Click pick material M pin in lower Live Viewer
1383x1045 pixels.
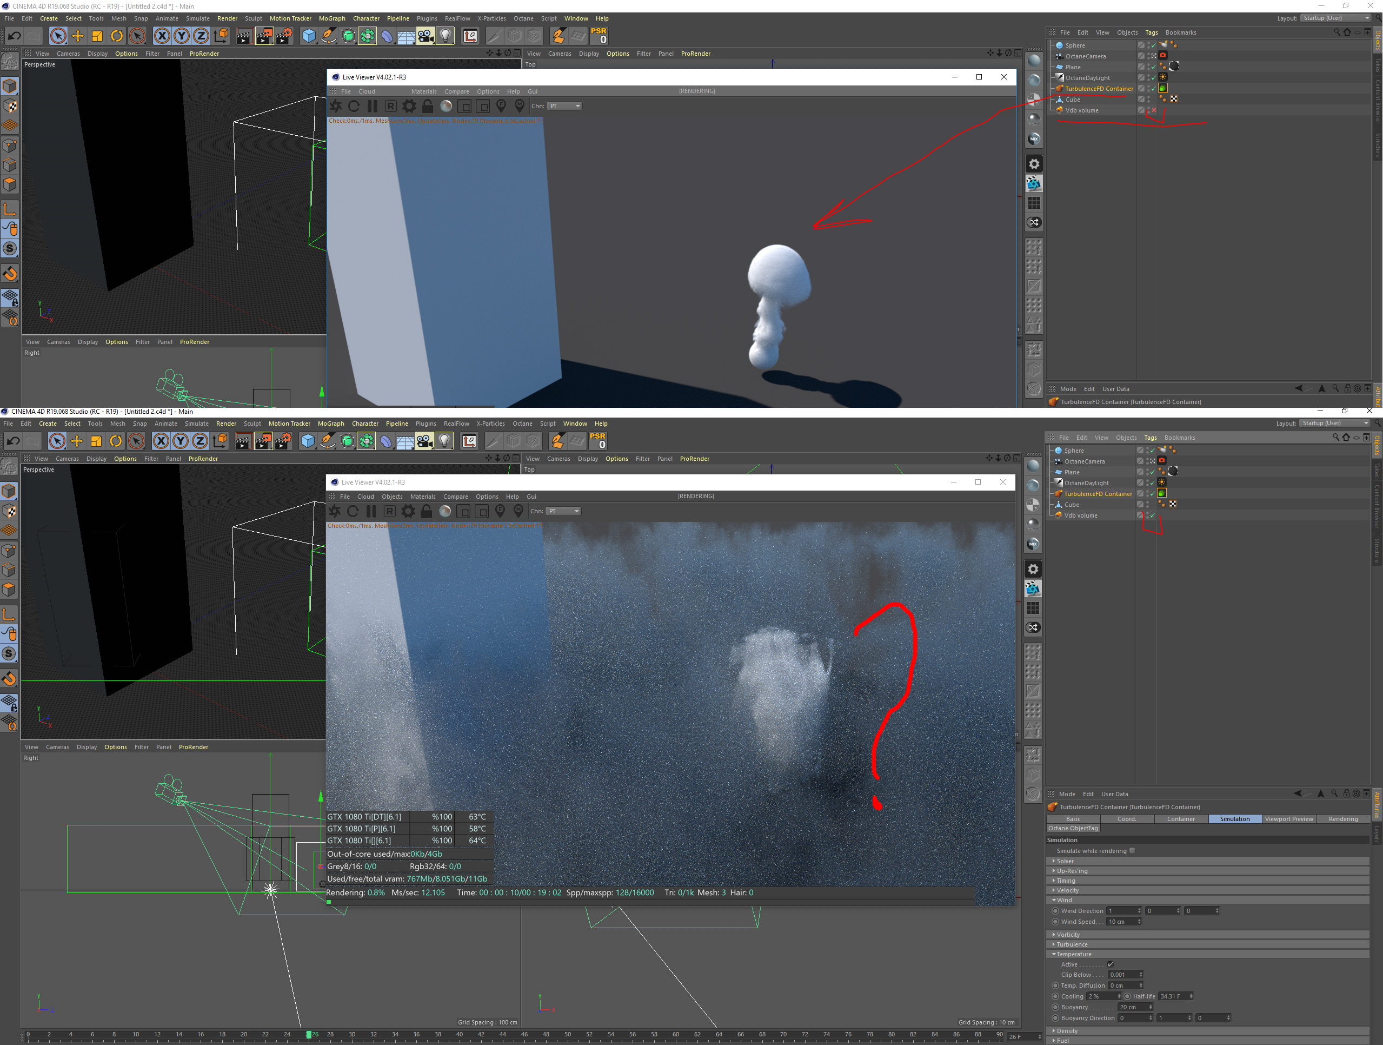coord(518,511)
